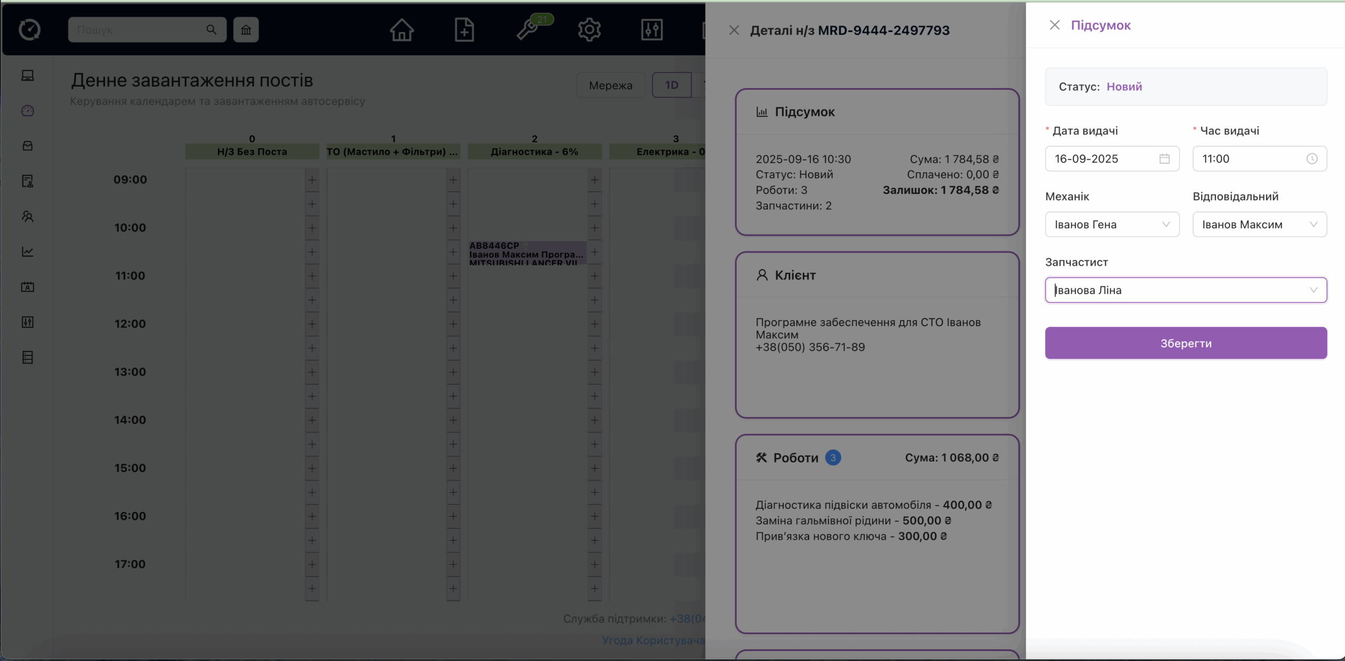The width and height of the screenshot is (1345, 661).
Task: Open the new document icon in header
Action: (x=464, y=30)
